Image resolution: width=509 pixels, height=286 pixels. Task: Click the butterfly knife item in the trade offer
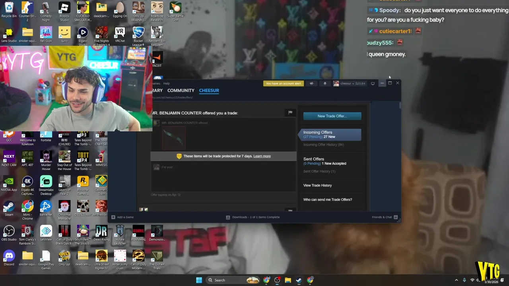174,138
